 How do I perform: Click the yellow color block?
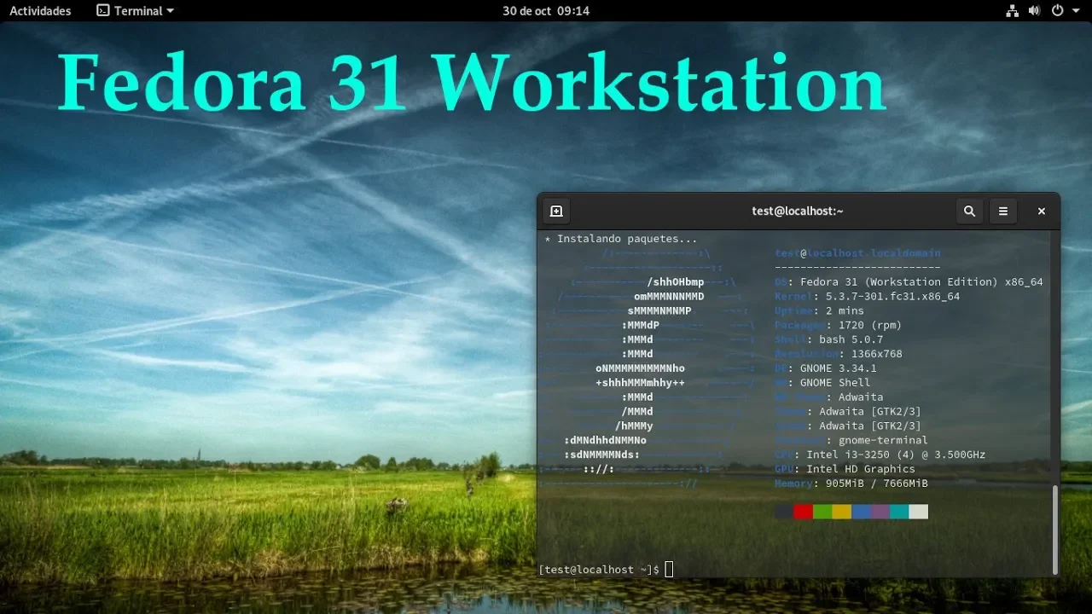pyautogui.click(x=841, y=512)
